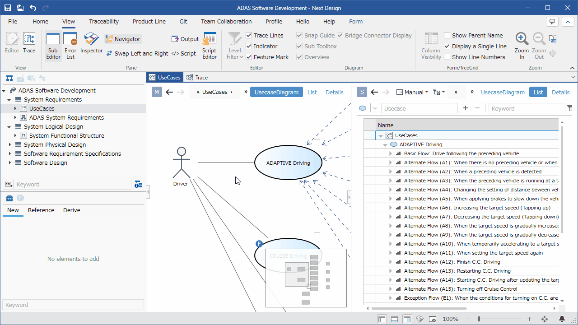Click the Undo arrow in title bar

coord(33,8)
